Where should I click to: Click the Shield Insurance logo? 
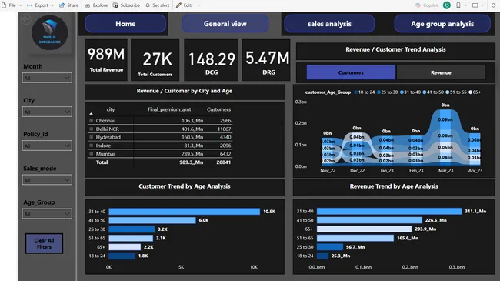tap(50, 32)
